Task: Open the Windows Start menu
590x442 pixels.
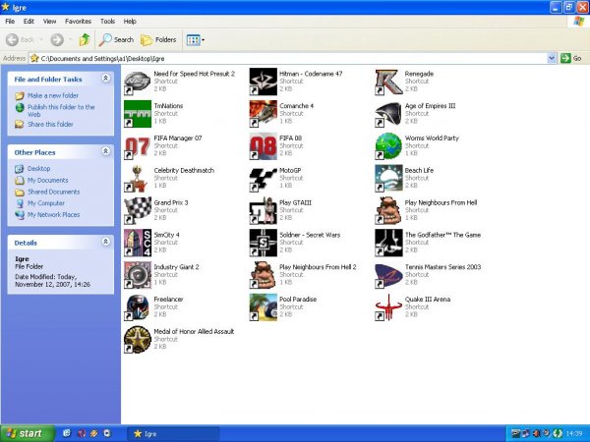Action: (x=28, y=434)
